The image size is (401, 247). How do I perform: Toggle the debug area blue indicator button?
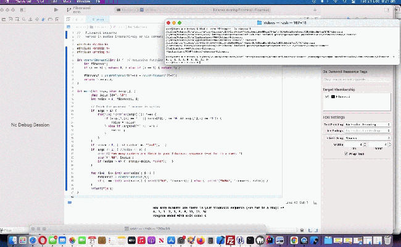point(70,203)
